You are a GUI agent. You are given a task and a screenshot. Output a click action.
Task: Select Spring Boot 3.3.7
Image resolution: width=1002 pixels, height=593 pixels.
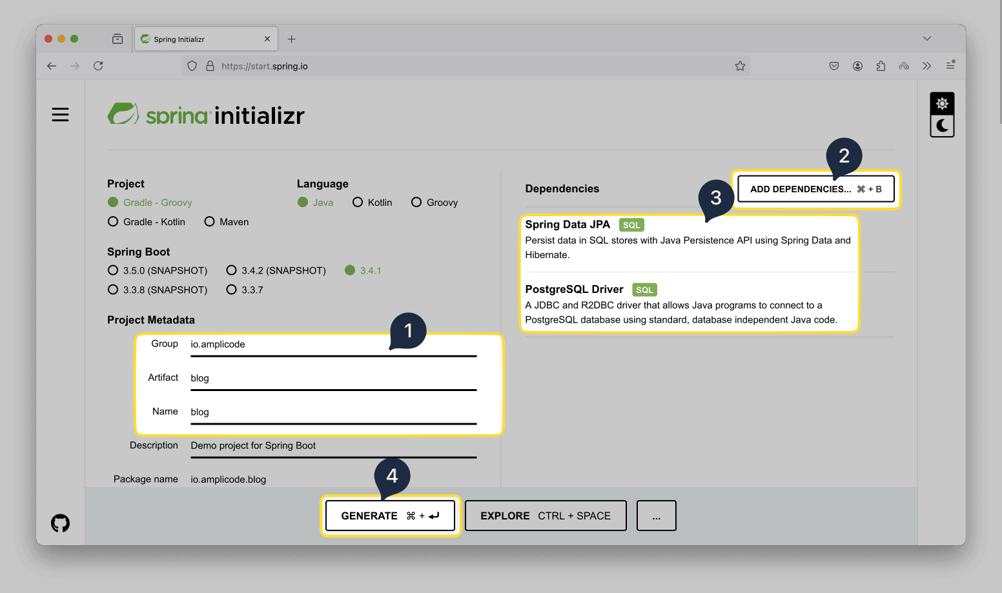[245, 290]
